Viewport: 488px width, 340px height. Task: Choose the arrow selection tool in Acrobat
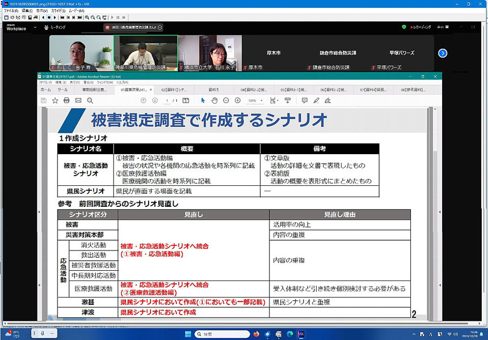pyautogui.click(x=203, y=100)
